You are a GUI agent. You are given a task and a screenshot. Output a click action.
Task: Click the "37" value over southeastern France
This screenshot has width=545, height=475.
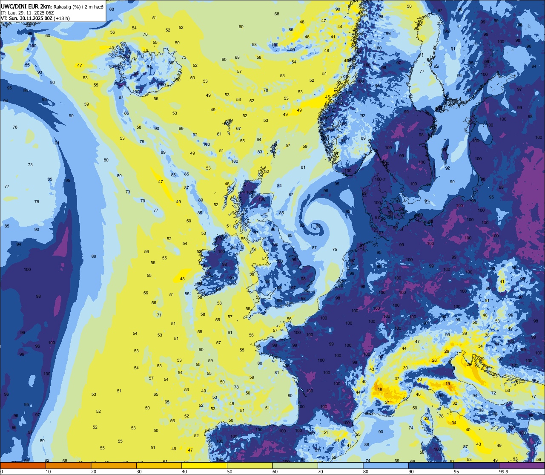coord(397,379)
